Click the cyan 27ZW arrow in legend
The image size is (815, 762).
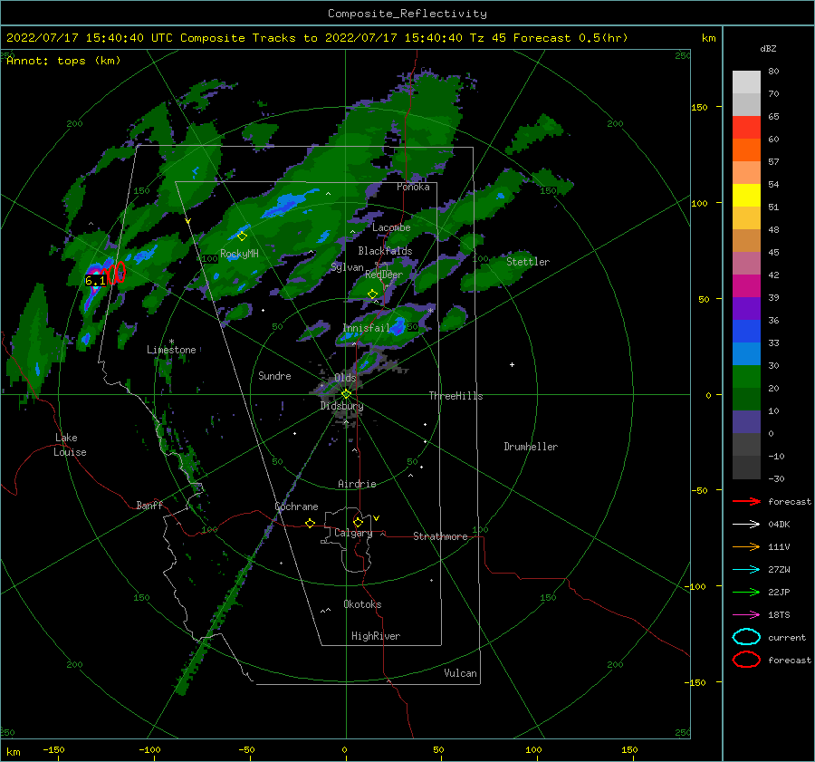(746, 570)
